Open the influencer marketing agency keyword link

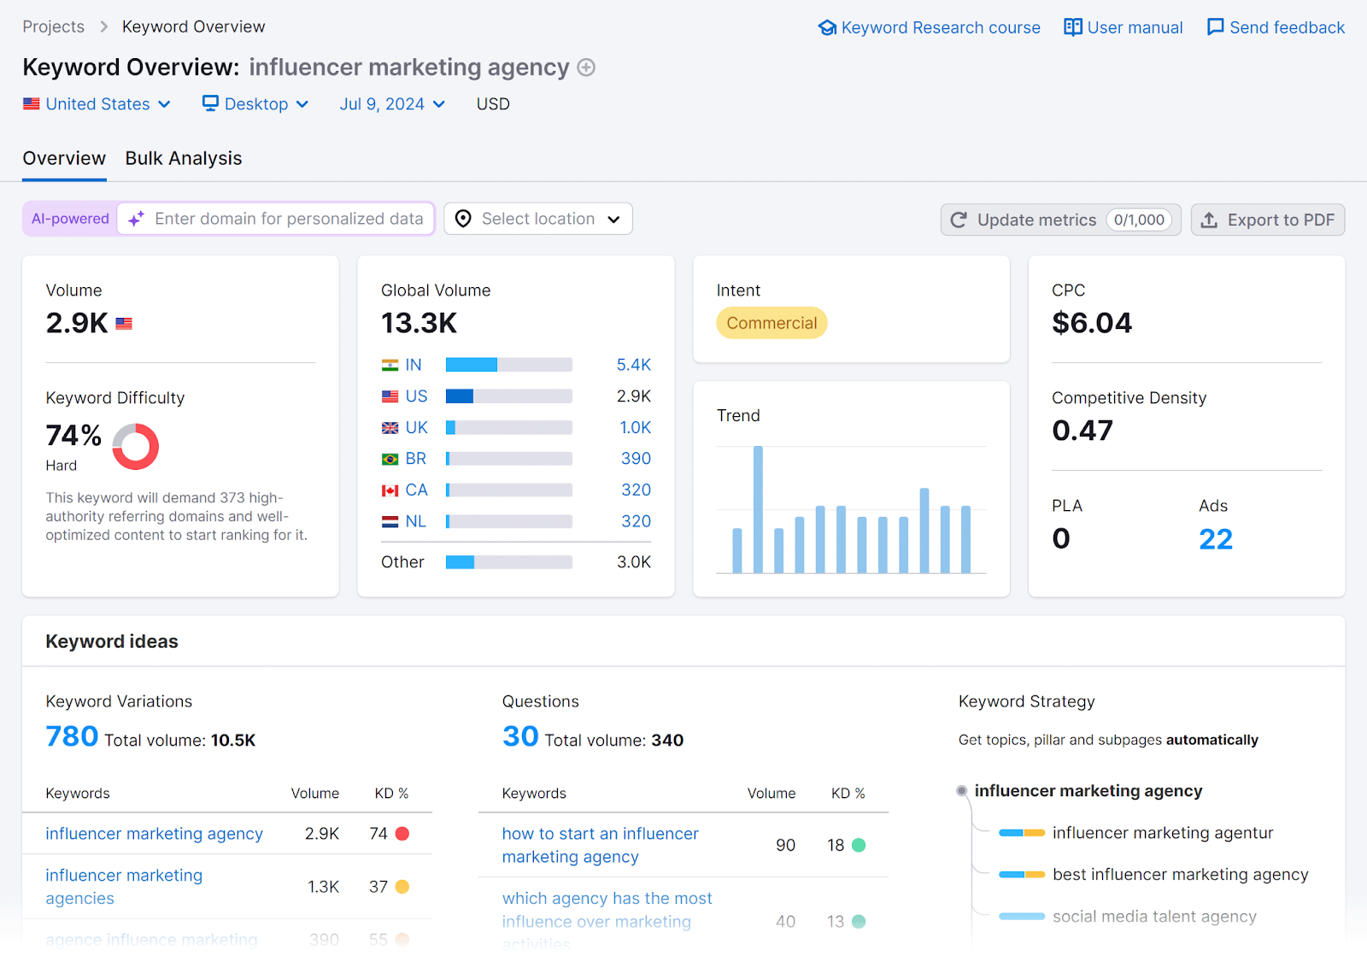click(x=154, y=834)
